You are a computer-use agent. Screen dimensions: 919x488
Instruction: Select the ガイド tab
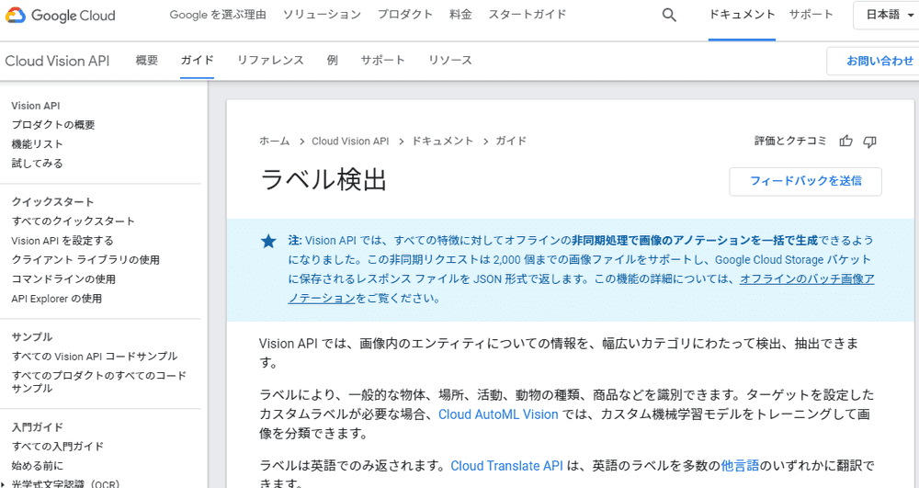pos(197,61)
